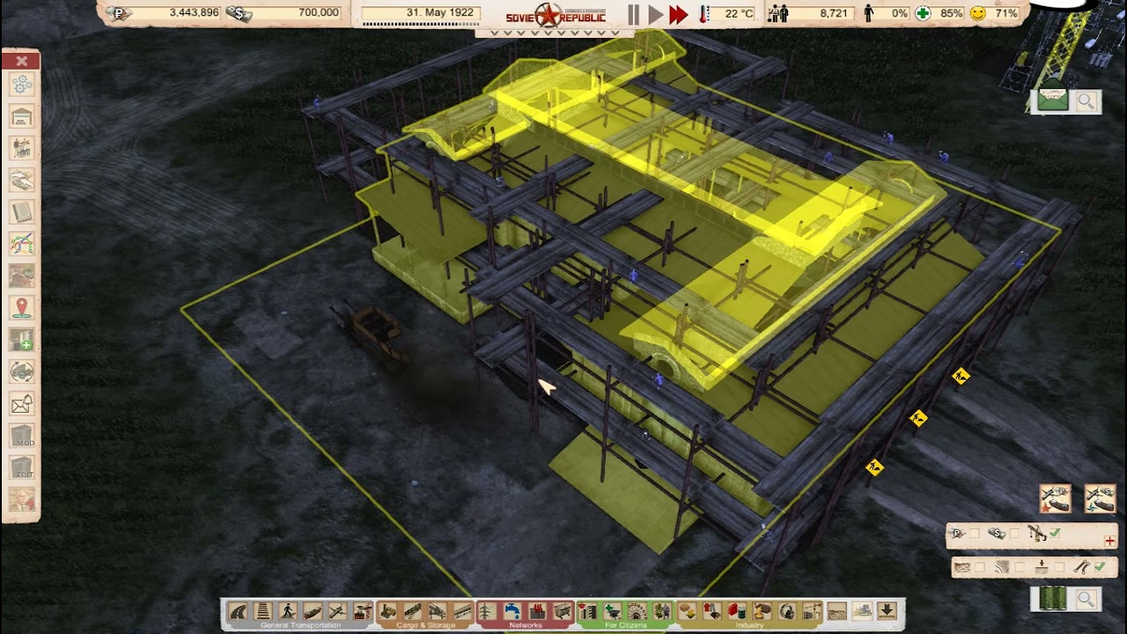1127x634 pixels.
Task: Open the Cargo & Storage category
Action: (x=425, y=625)
